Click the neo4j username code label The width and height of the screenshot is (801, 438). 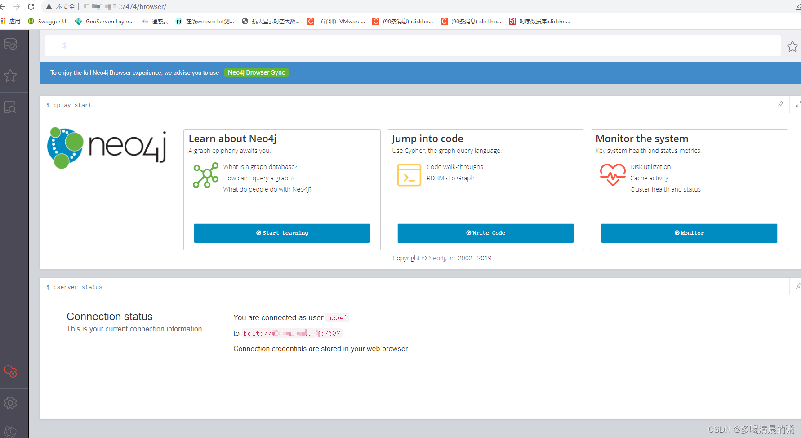click(x=337, y=318)
